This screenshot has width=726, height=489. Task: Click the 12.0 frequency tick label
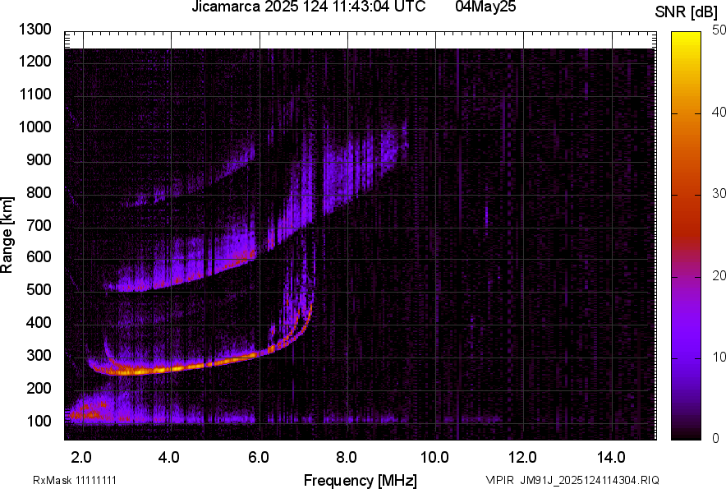(x=523, y=458)
